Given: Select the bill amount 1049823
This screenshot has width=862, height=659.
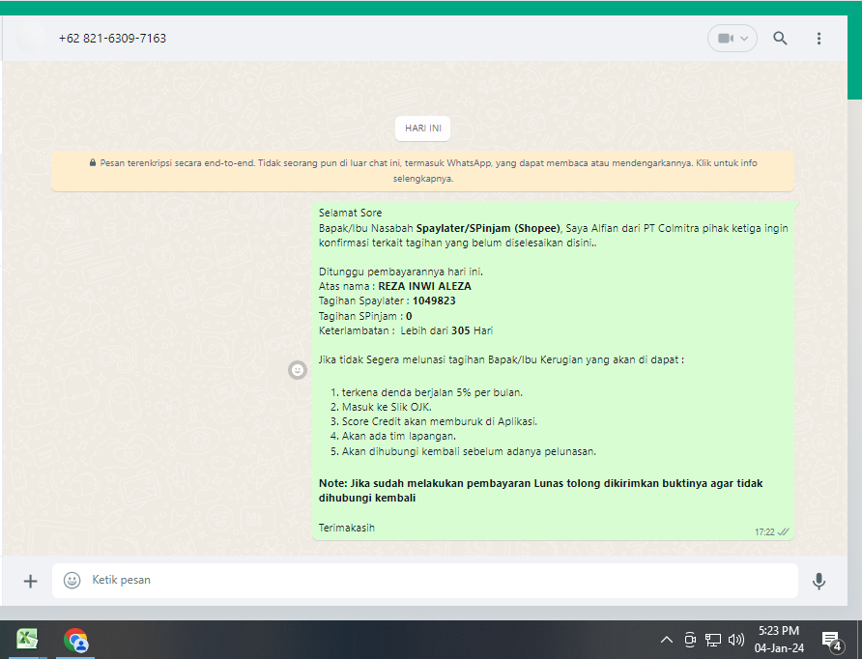Looking at the screenshot, I should 434,301.
